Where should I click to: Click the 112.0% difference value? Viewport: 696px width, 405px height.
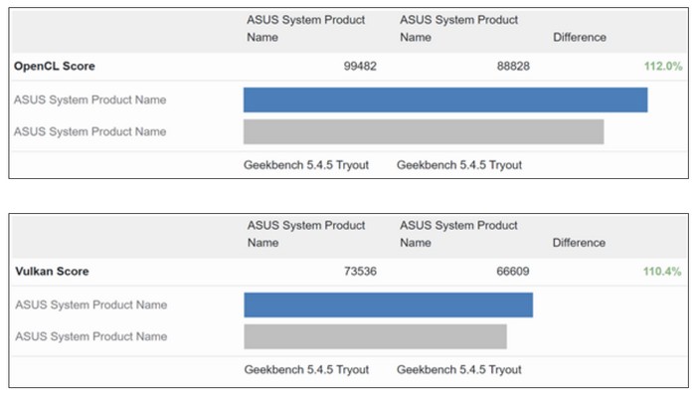663,67
